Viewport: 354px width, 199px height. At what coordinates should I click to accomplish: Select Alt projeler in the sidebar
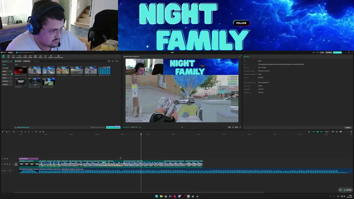tap(6, 68)
